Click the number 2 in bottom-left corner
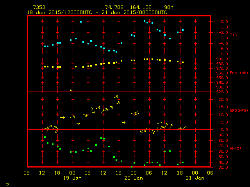 pyautogui.click(x=7, y=183)
